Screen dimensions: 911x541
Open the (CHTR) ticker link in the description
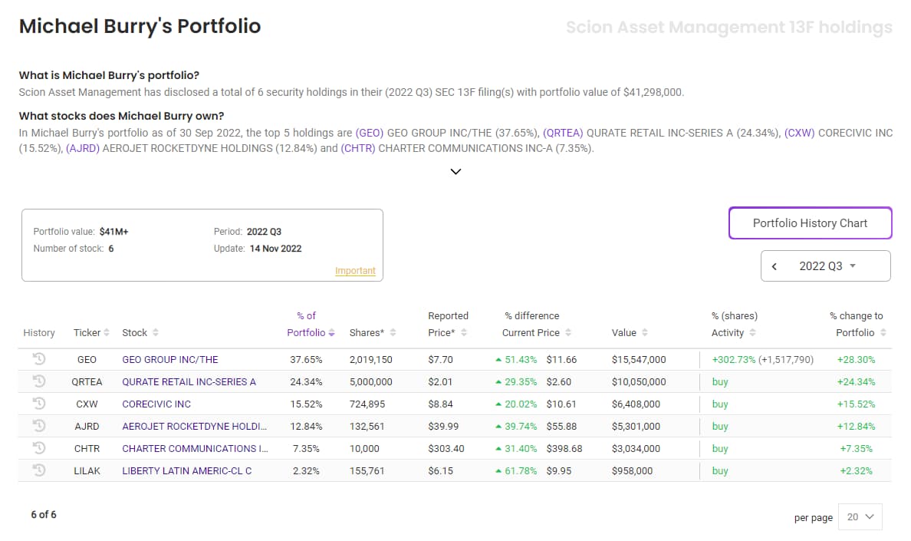358,148
